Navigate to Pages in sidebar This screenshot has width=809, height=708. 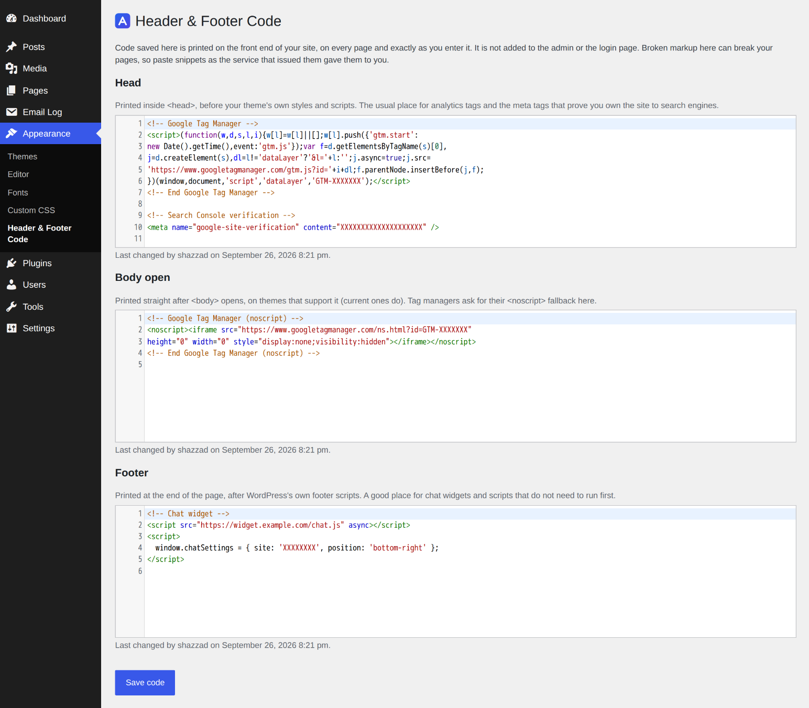(50, 91)
